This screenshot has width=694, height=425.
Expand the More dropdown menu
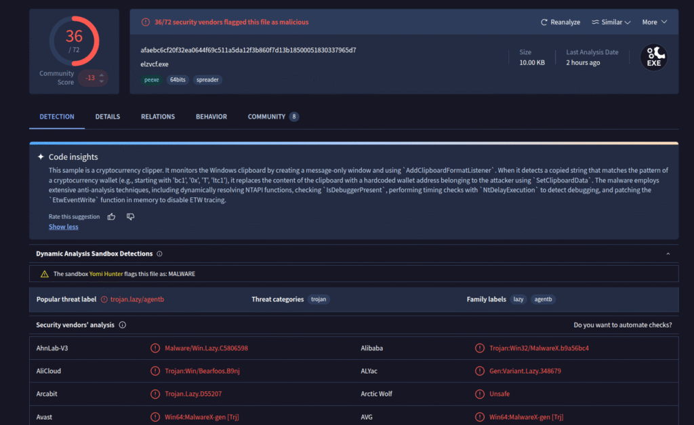point(655,22)
